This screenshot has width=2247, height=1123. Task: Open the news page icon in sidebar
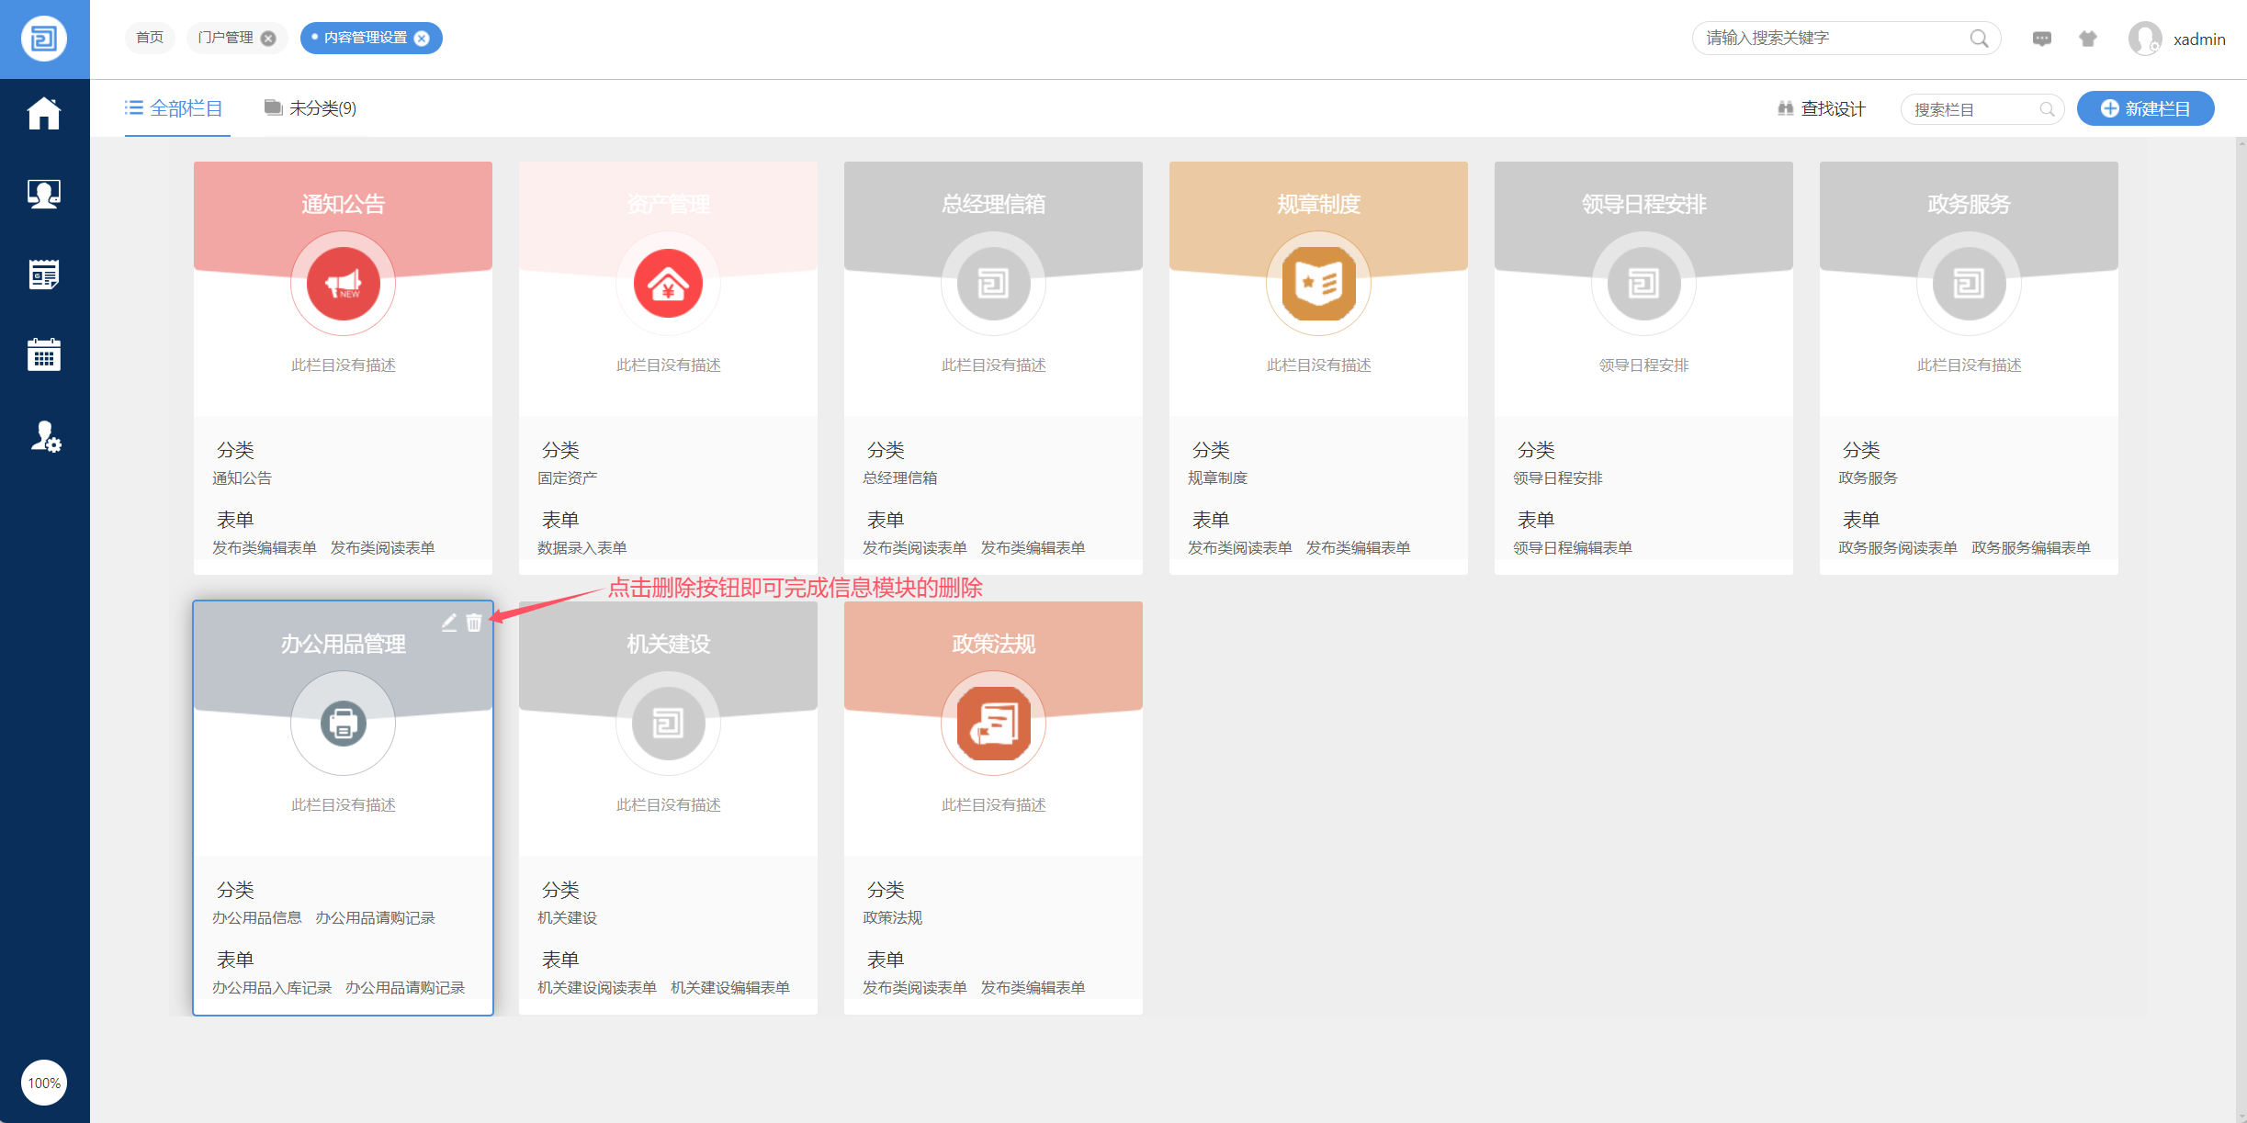[44, 275]
